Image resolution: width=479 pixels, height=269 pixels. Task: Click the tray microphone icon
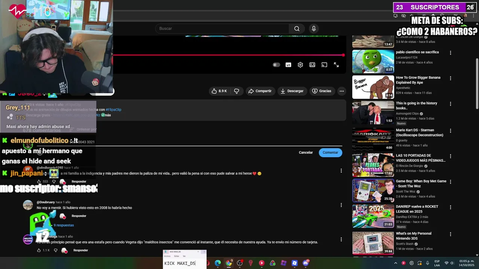[x=427, y=263]
